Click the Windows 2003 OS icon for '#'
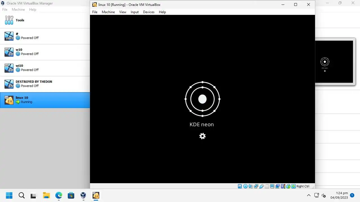360x202 pixels. 9,36
